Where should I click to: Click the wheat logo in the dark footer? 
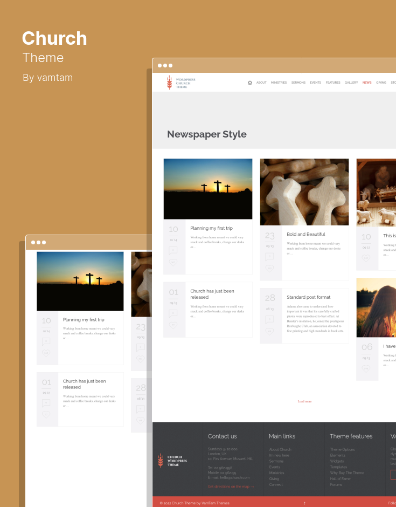coord(161,460)
